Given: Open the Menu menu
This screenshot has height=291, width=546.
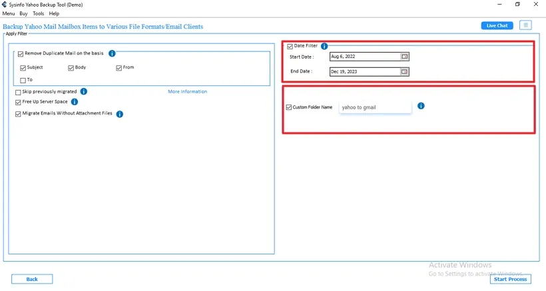Looking at the screenshot, I should (x=9, y=13).
